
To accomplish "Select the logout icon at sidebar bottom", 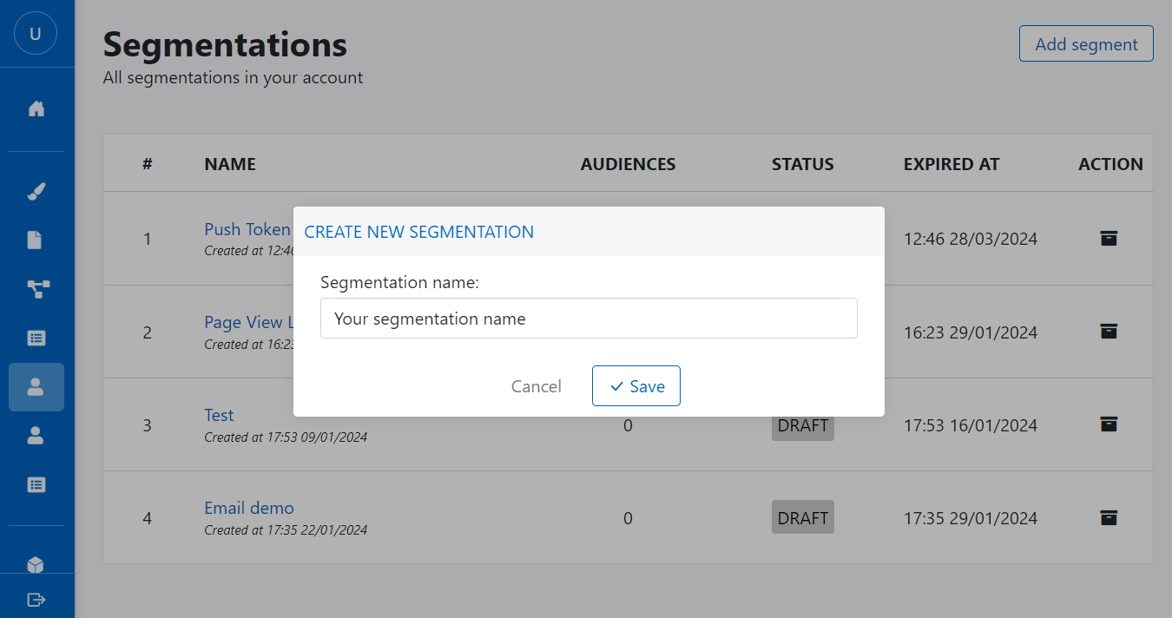I will point(36,599).
